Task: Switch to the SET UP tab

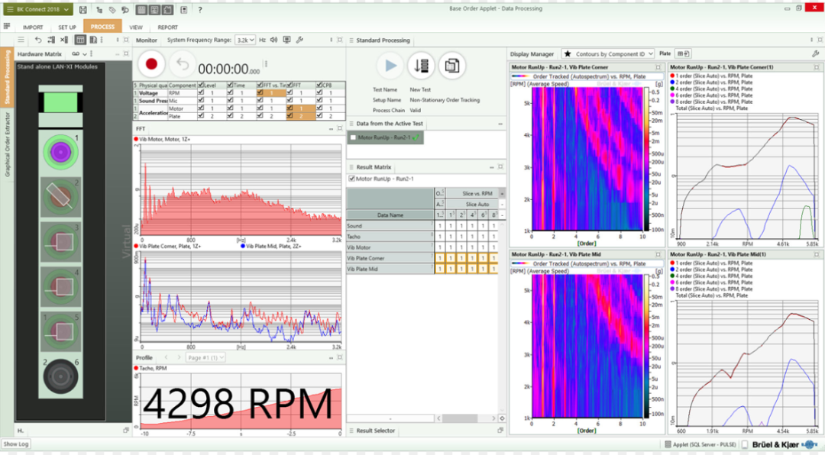Action: [66, 27]
